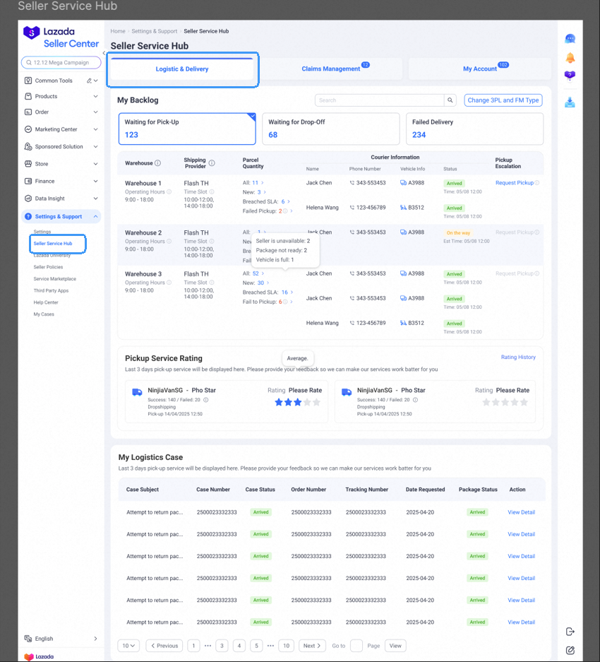Image resolution: width=600 pixels, height=662 pixels.
Task: Open the purple help question icon
Action: pyautogui.click(x=570, y=76)
